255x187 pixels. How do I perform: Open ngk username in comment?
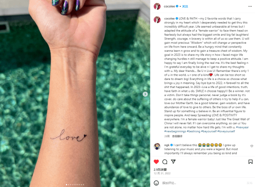(167, 145)
